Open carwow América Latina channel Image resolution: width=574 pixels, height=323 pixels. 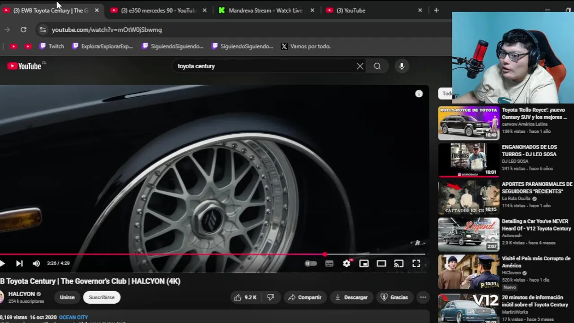[x=525, y=124]
